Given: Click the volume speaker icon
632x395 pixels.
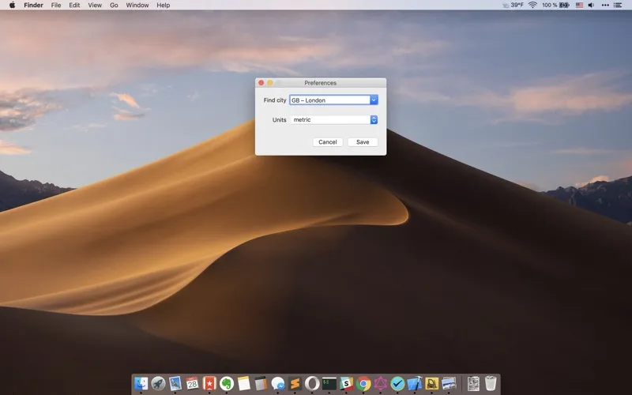Looking at the screenshot, I should coord(591,5).
